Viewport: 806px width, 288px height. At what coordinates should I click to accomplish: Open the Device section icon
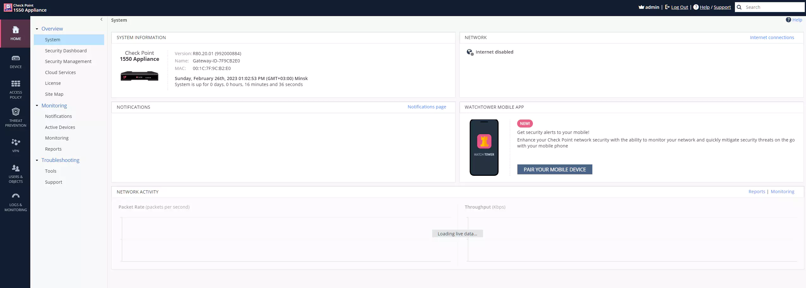(x=15, y=58)
